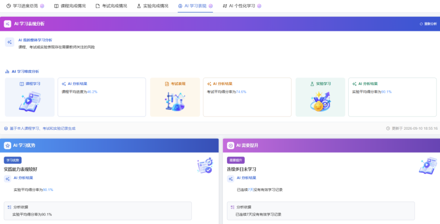Click the green sparkle icon in 实验平均得分率 card
This screenshot has height=224, width=440.
click(x=354, y=84)
